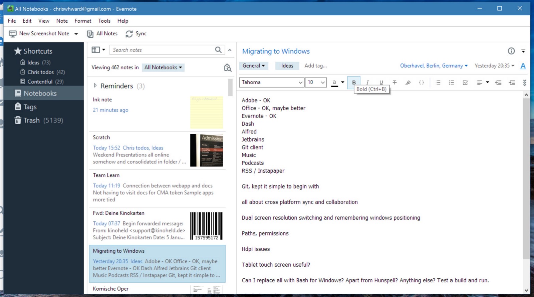Click the text alignment icon

coord(480,82)
